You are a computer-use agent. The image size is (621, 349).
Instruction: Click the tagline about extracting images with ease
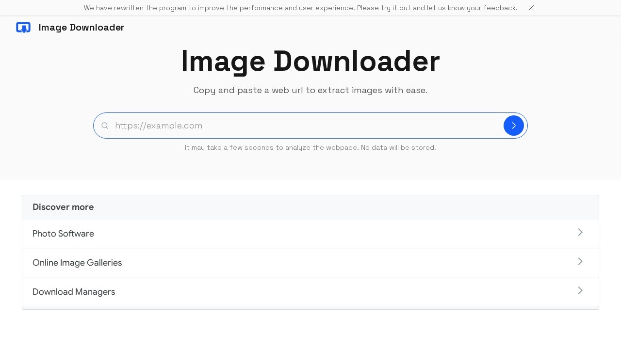[310, 90]
